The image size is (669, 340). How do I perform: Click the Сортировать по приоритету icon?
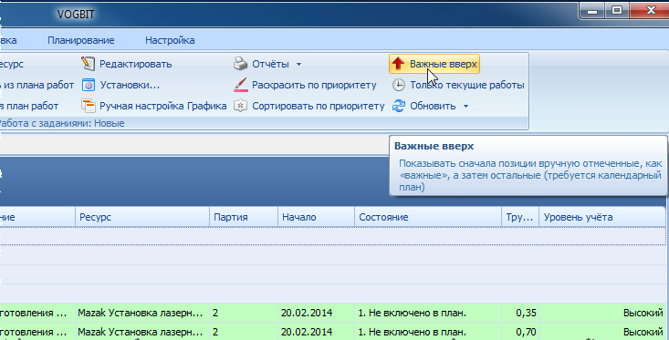coord(241,106)
